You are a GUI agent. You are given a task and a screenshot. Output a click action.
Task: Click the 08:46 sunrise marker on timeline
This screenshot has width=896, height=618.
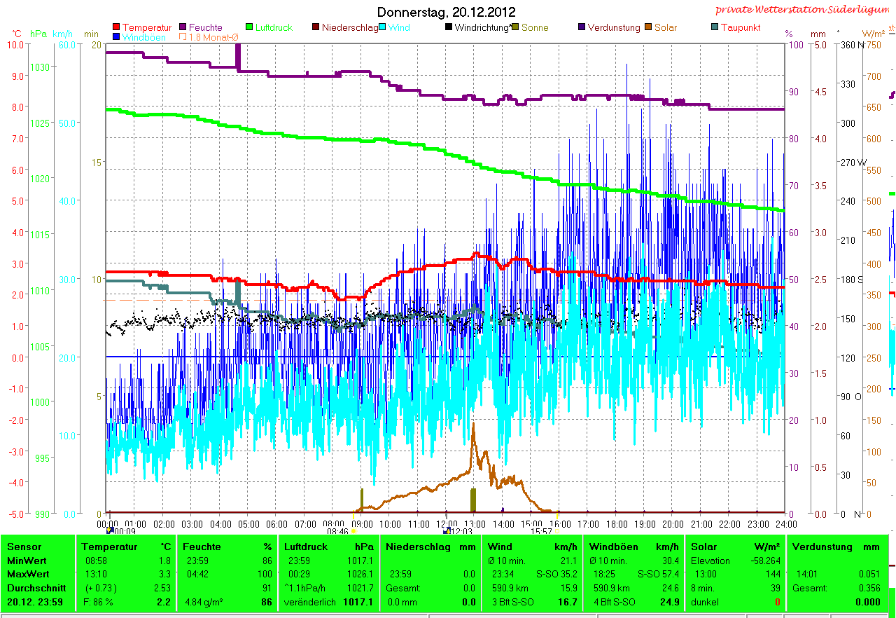click(x=353, y=532)
